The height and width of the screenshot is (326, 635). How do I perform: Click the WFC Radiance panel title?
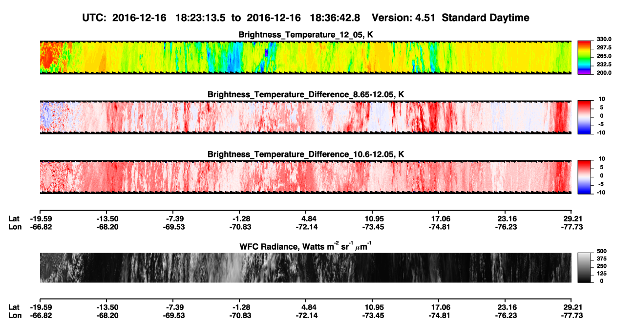[x=306, y=247]
